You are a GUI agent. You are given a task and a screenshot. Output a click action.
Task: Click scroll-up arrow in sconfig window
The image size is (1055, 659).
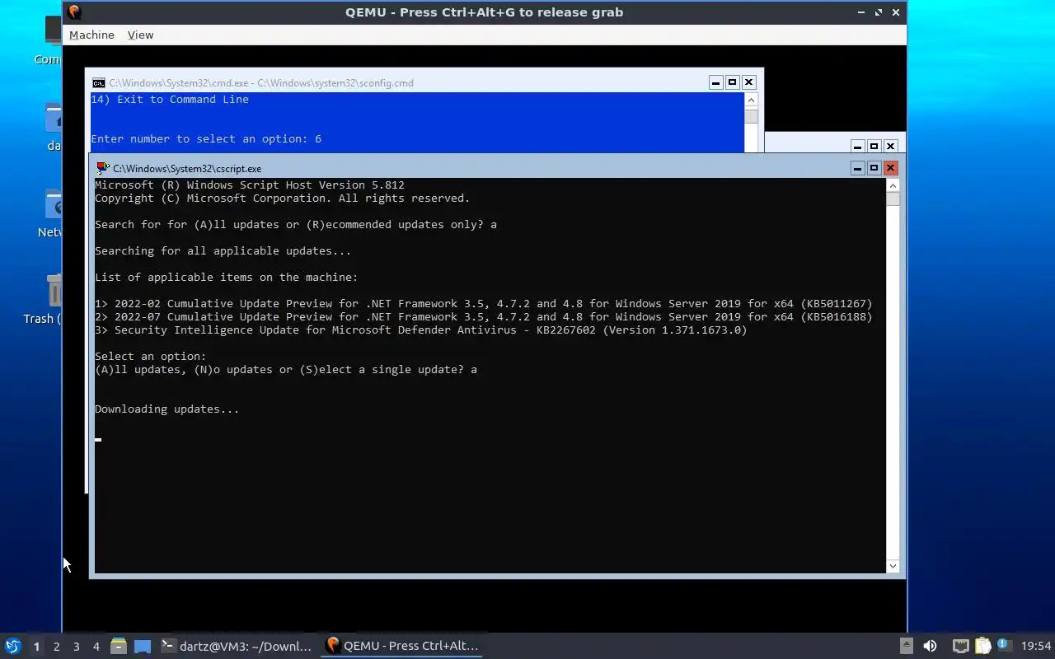[x=751, y=100]
